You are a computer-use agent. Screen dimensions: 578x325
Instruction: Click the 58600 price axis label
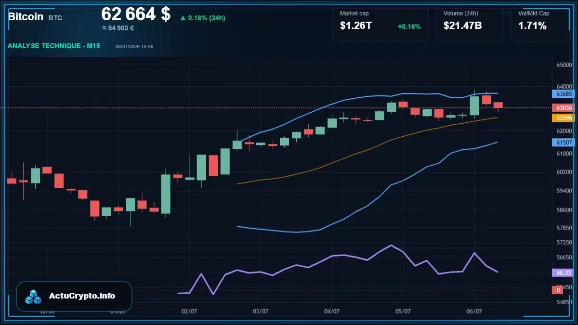[564, 210]
